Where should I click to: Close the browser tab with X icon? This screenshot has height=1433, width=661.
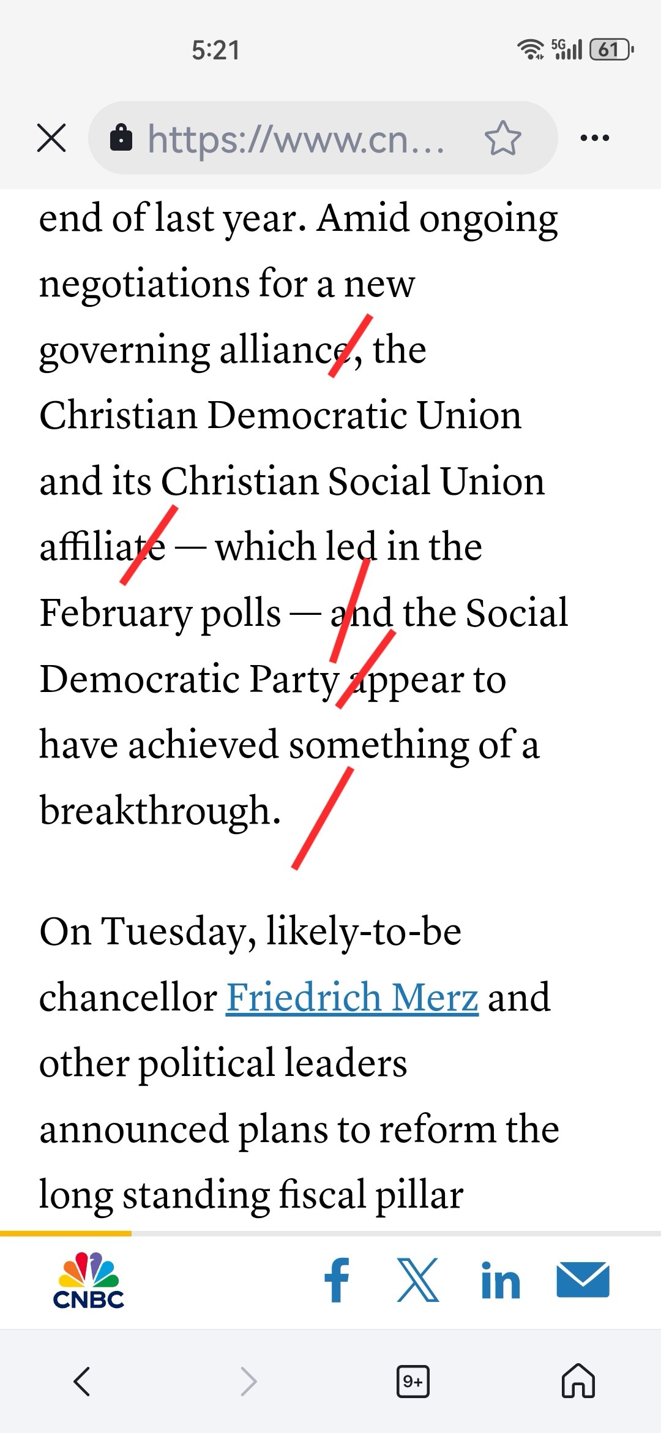tap(51, 137)
